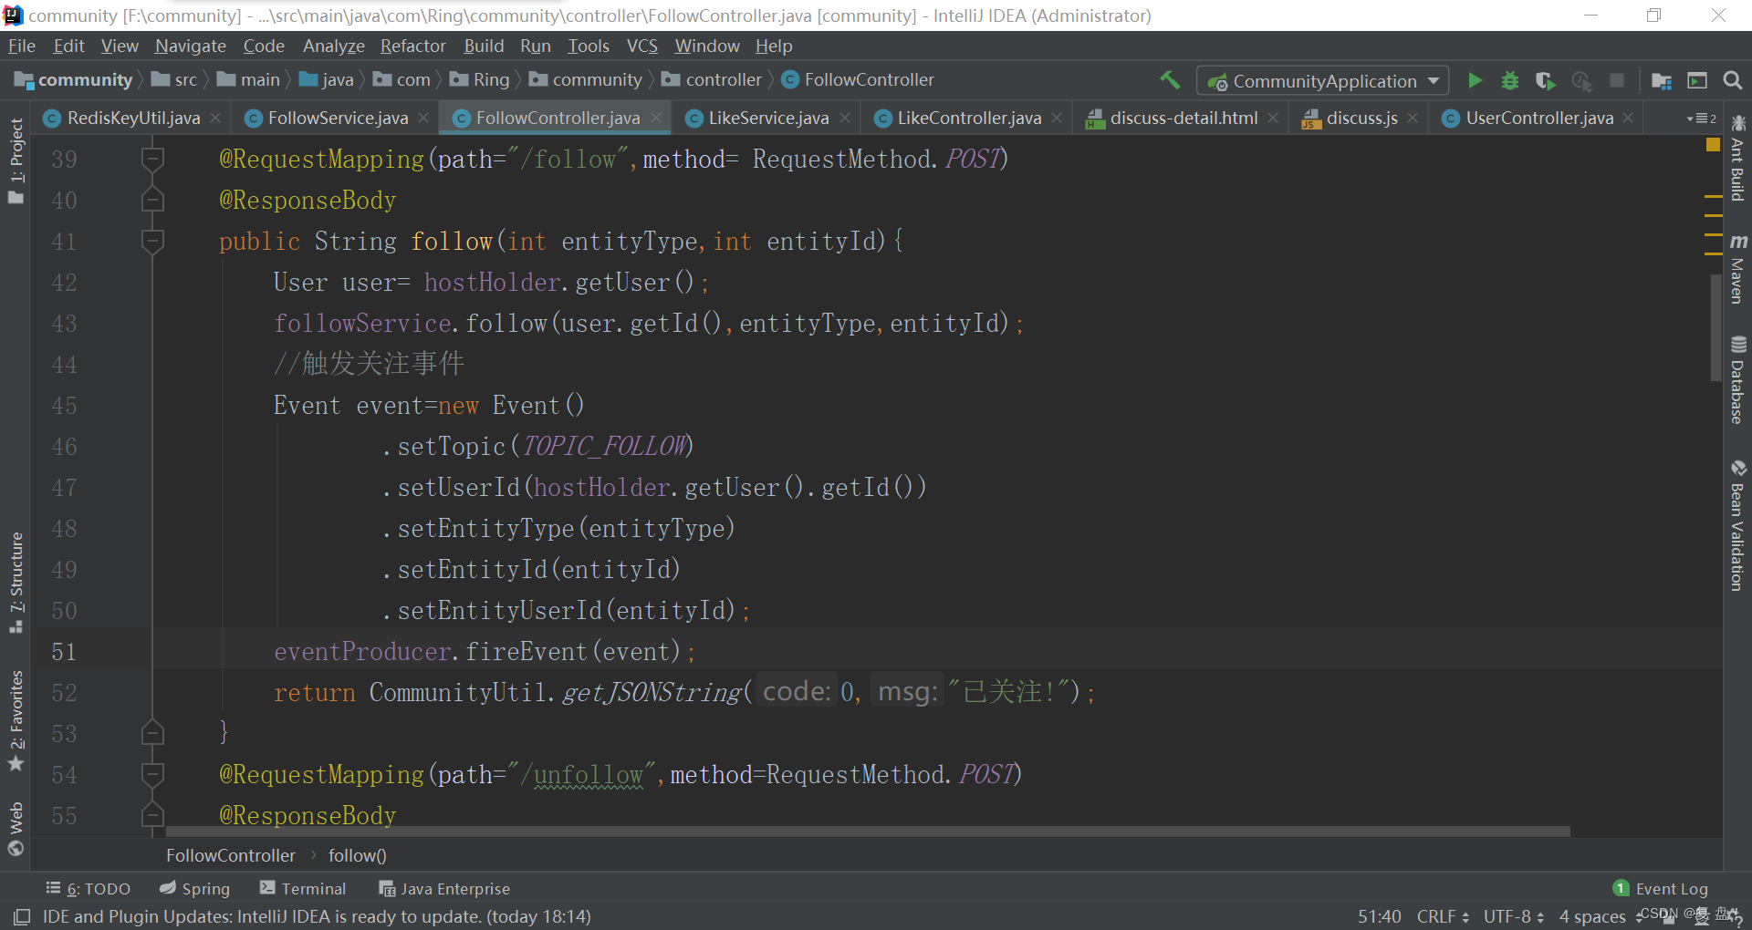Change file encoding UTF-8 in status bar

coord(1514,916)
